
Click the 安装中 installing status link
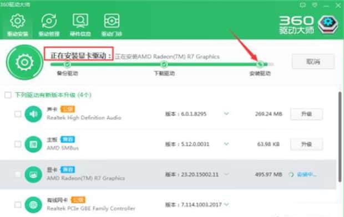(307, 174)
